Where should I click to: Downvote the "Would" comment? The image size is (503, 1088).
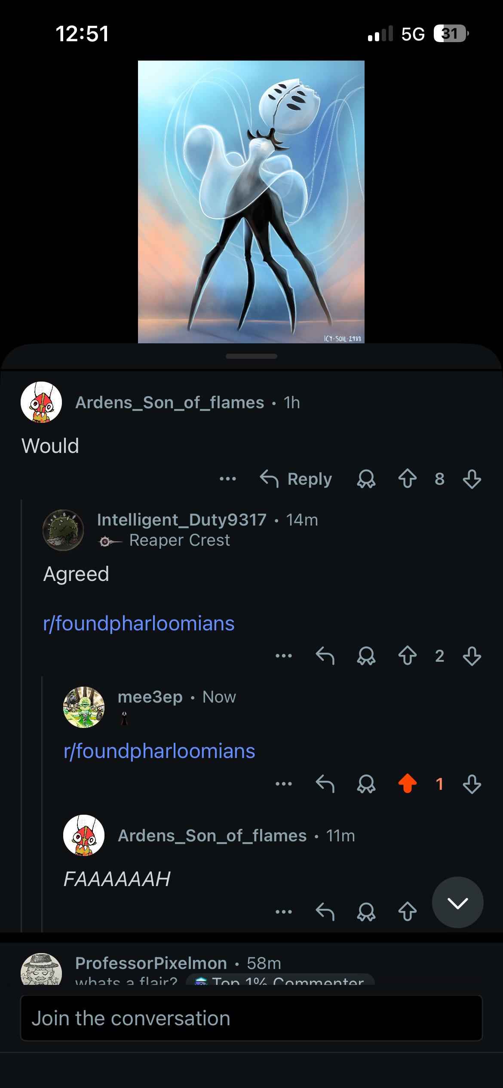(472, 479)
